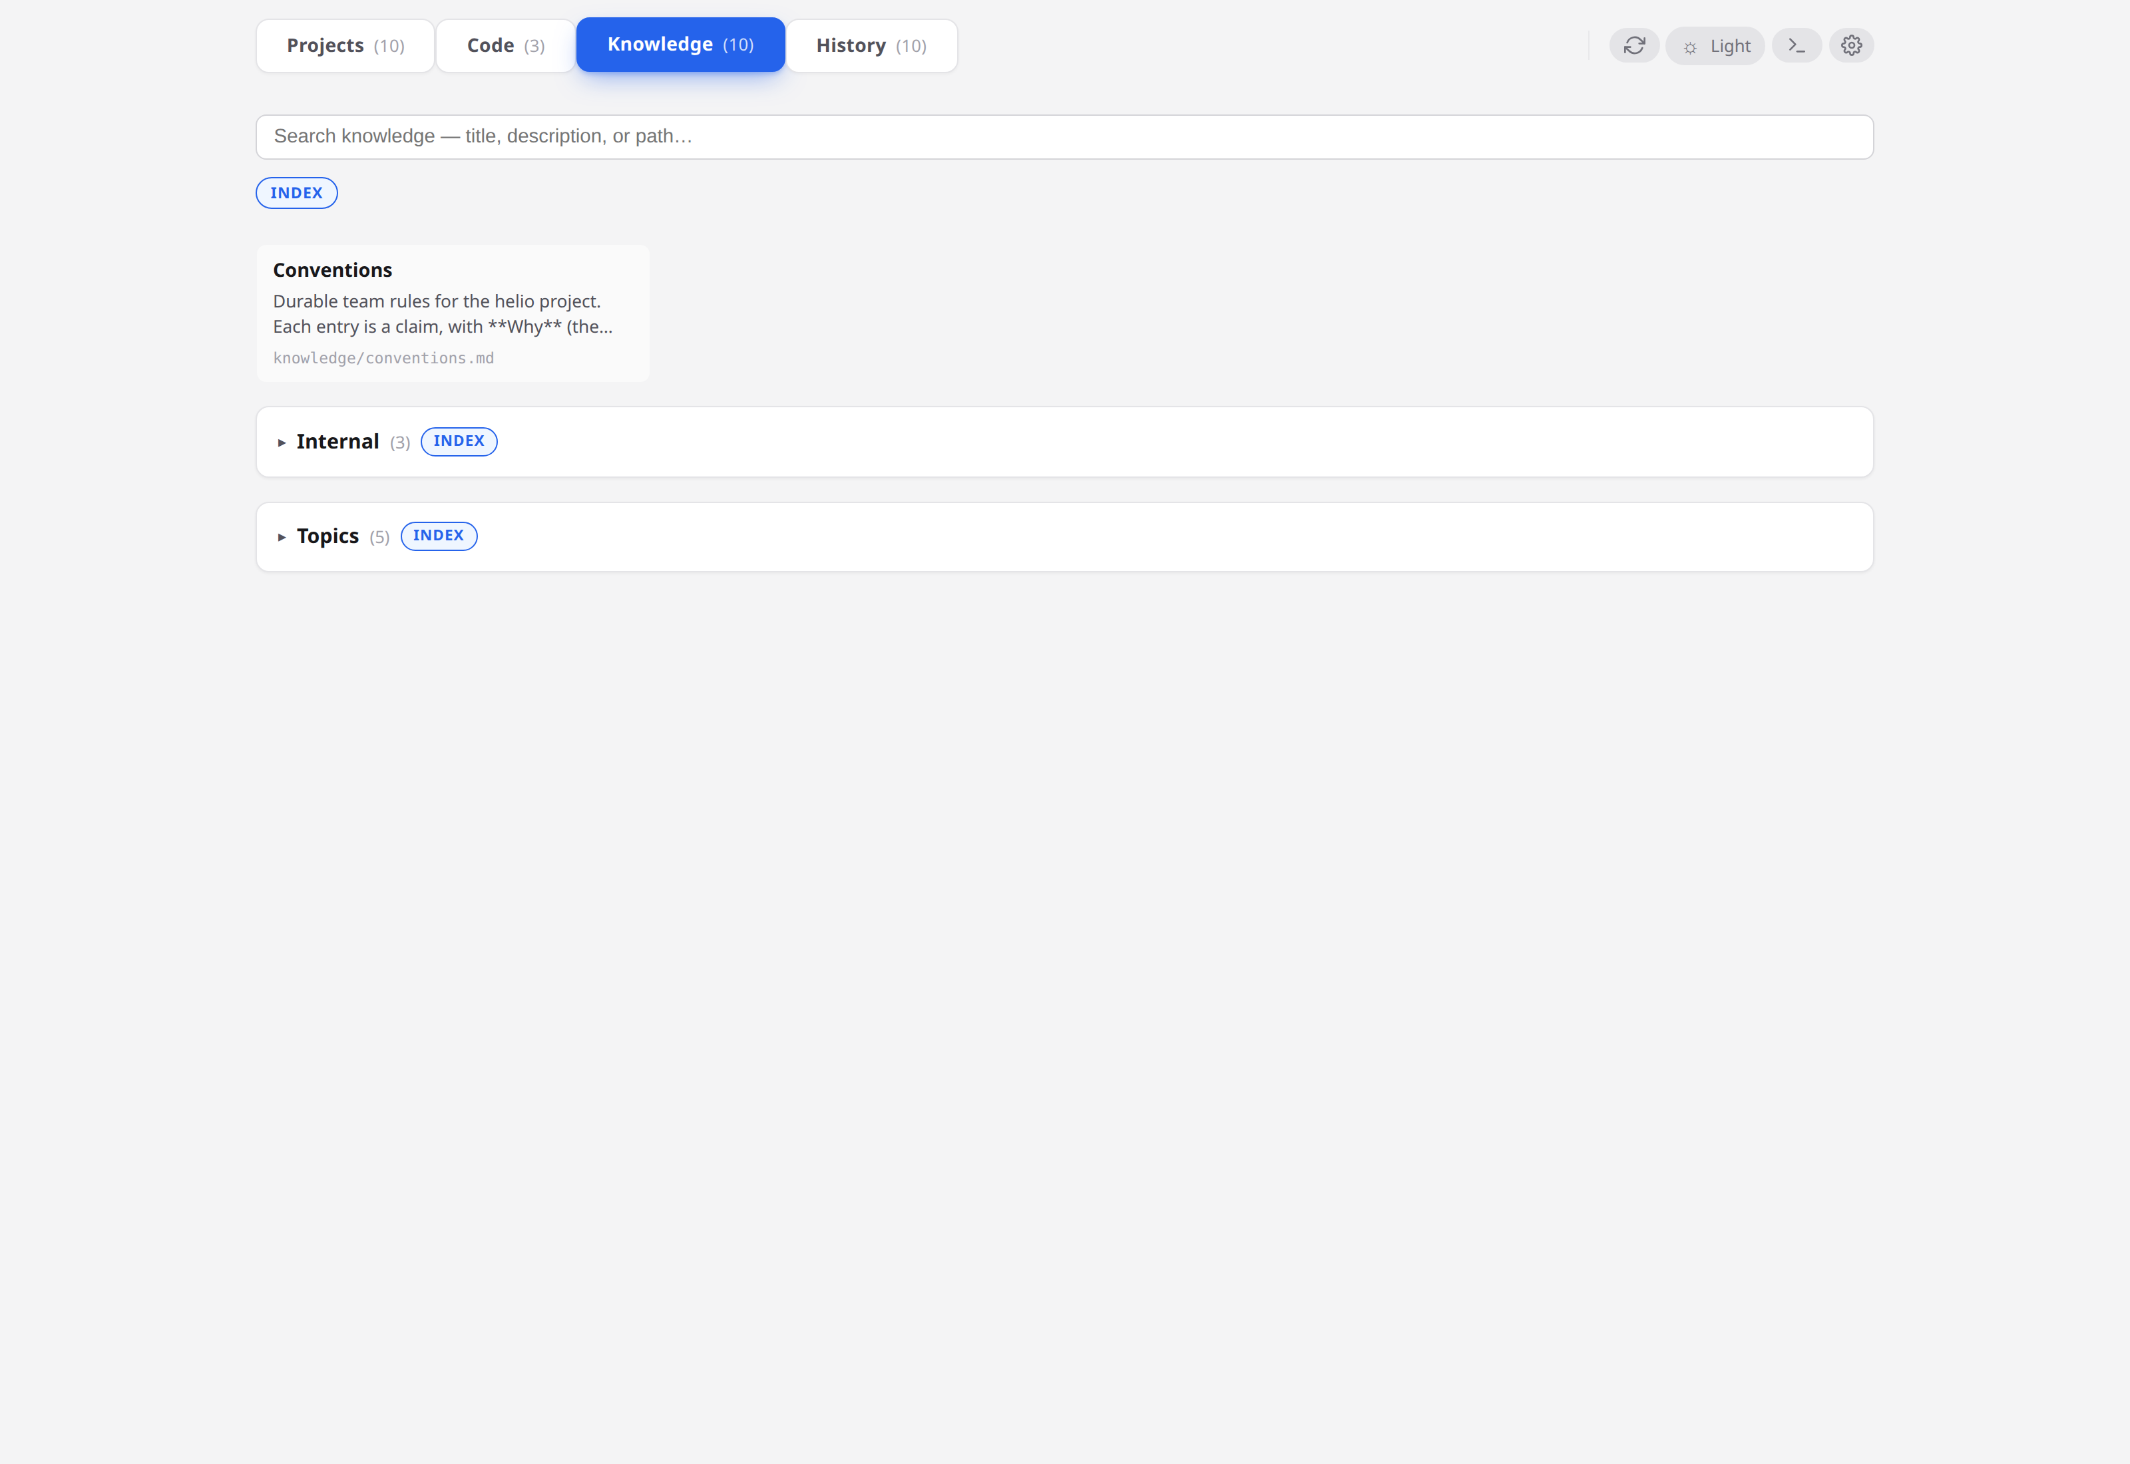Click the knowledge/conventions.md path text

pyautogui.click(x=383, y=358)
